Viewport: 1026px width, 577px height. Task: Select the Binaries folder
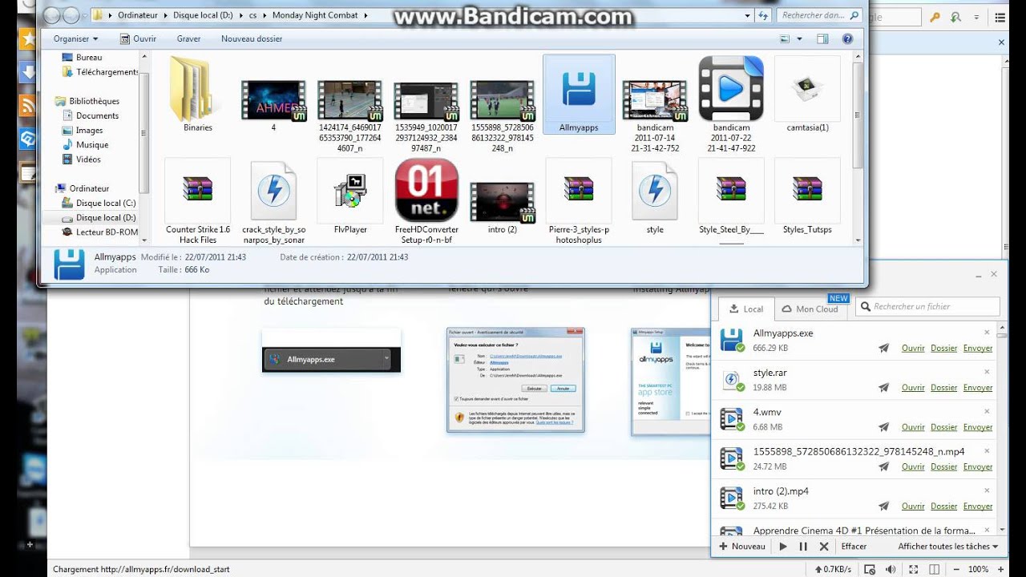[x=197, y=95]
